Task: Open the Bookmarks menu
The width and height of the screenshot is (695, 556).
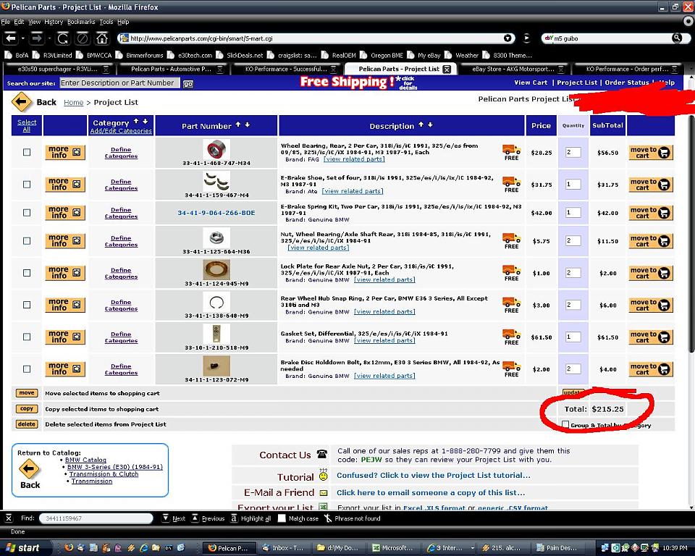Action: (x=81, y=22)
